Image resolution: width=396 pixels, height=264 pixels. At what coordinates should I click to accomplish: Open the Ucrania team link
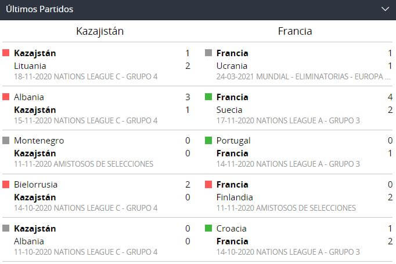tap(232, 66)
